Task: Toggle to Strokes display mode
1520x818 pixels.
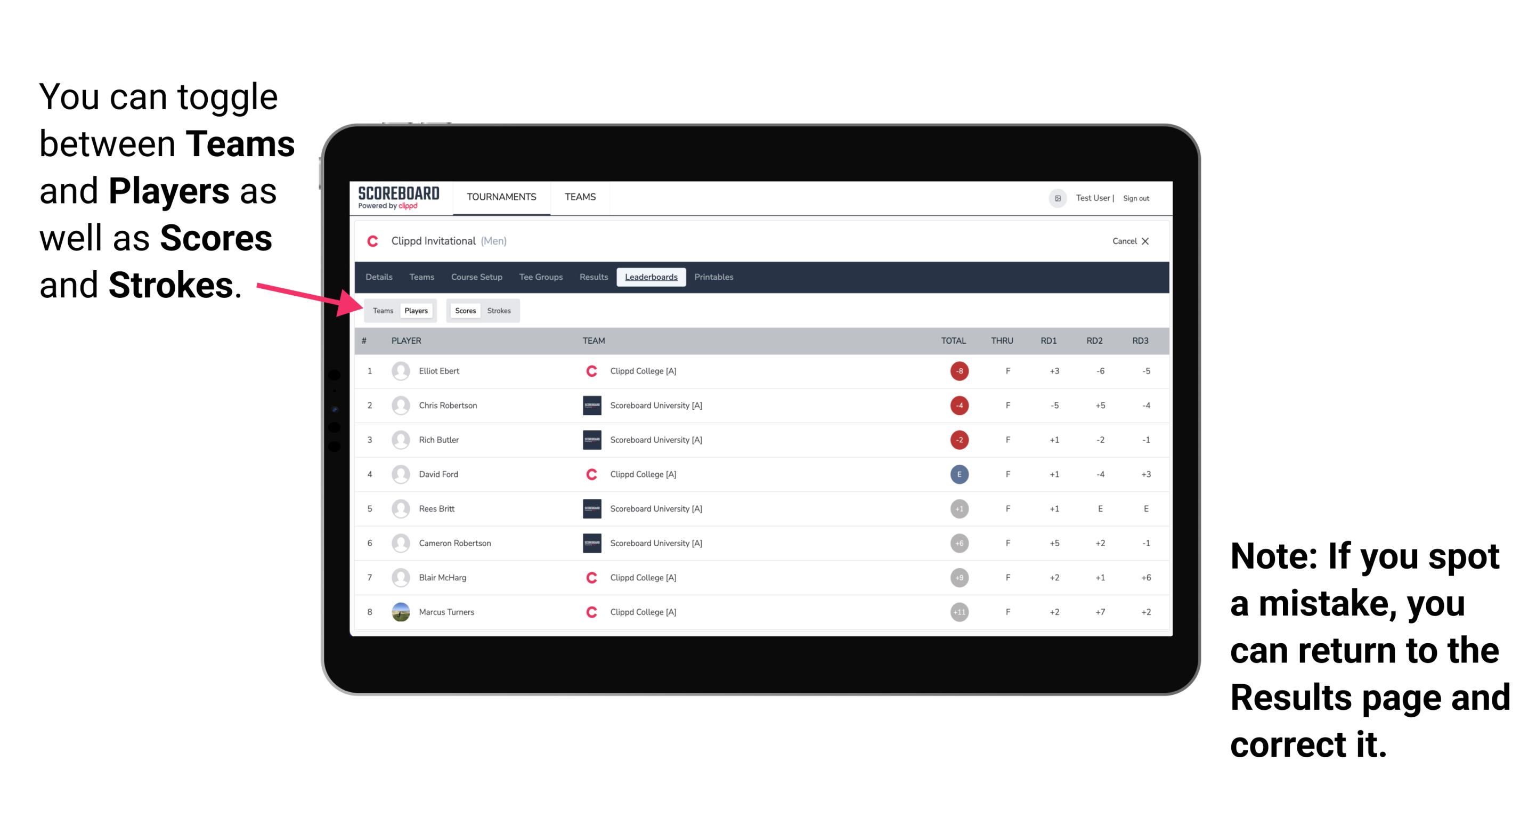Action: click(x=500, y=310)
